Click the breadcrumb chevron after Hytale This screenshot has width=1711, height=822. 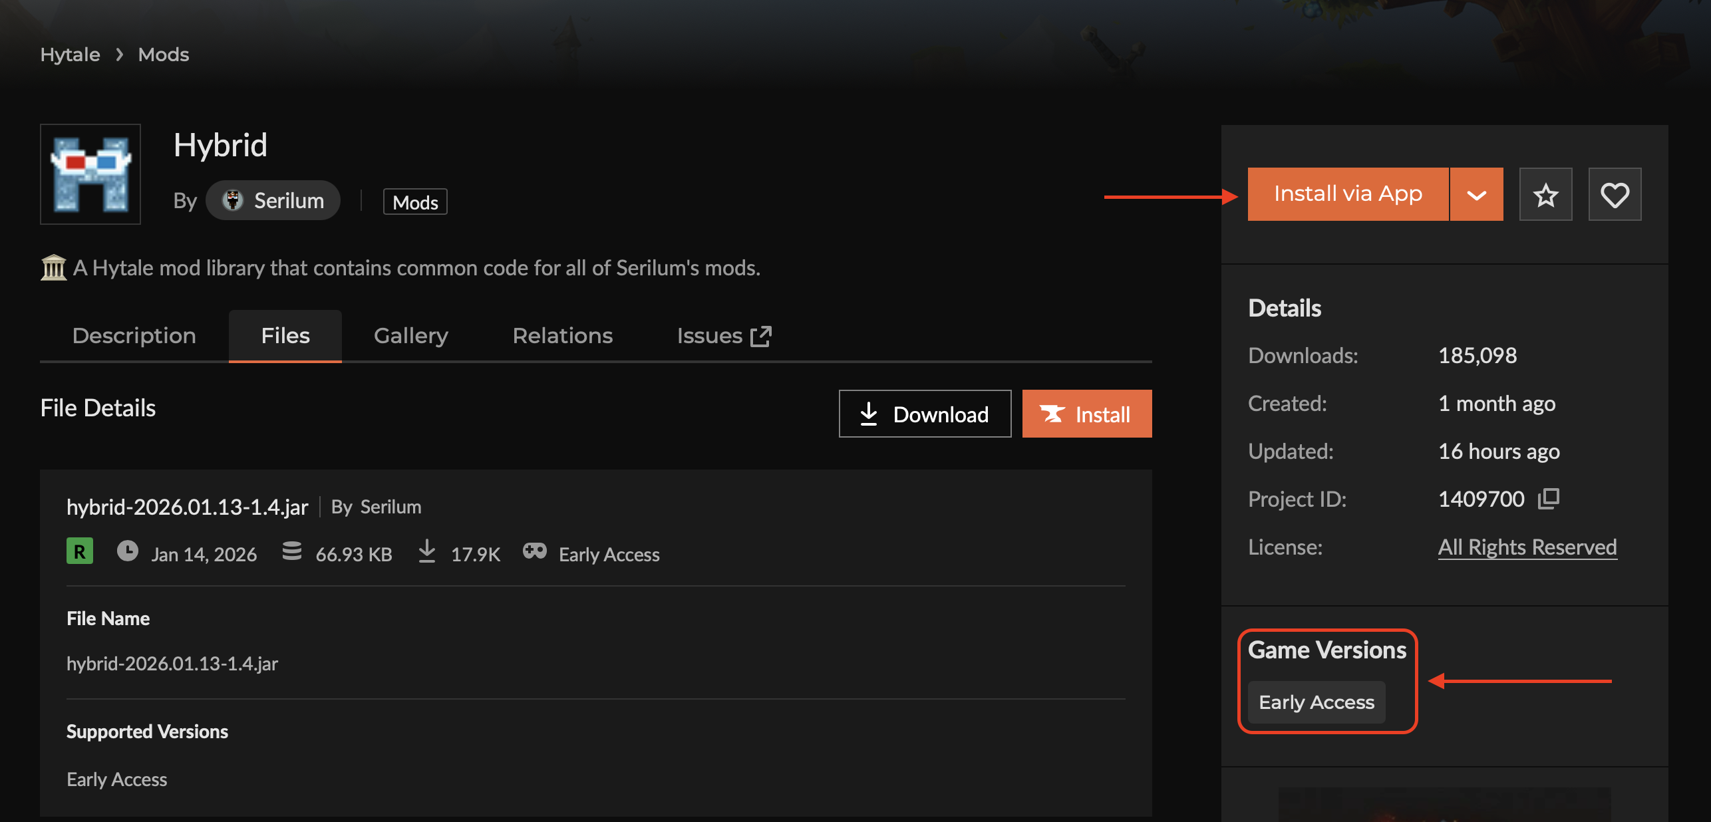coord(120,55)
